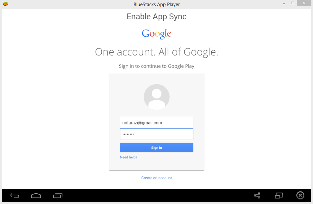Toggle the full-screen icon in bottom bar
313x204 pixels.
tap(279, 195)
